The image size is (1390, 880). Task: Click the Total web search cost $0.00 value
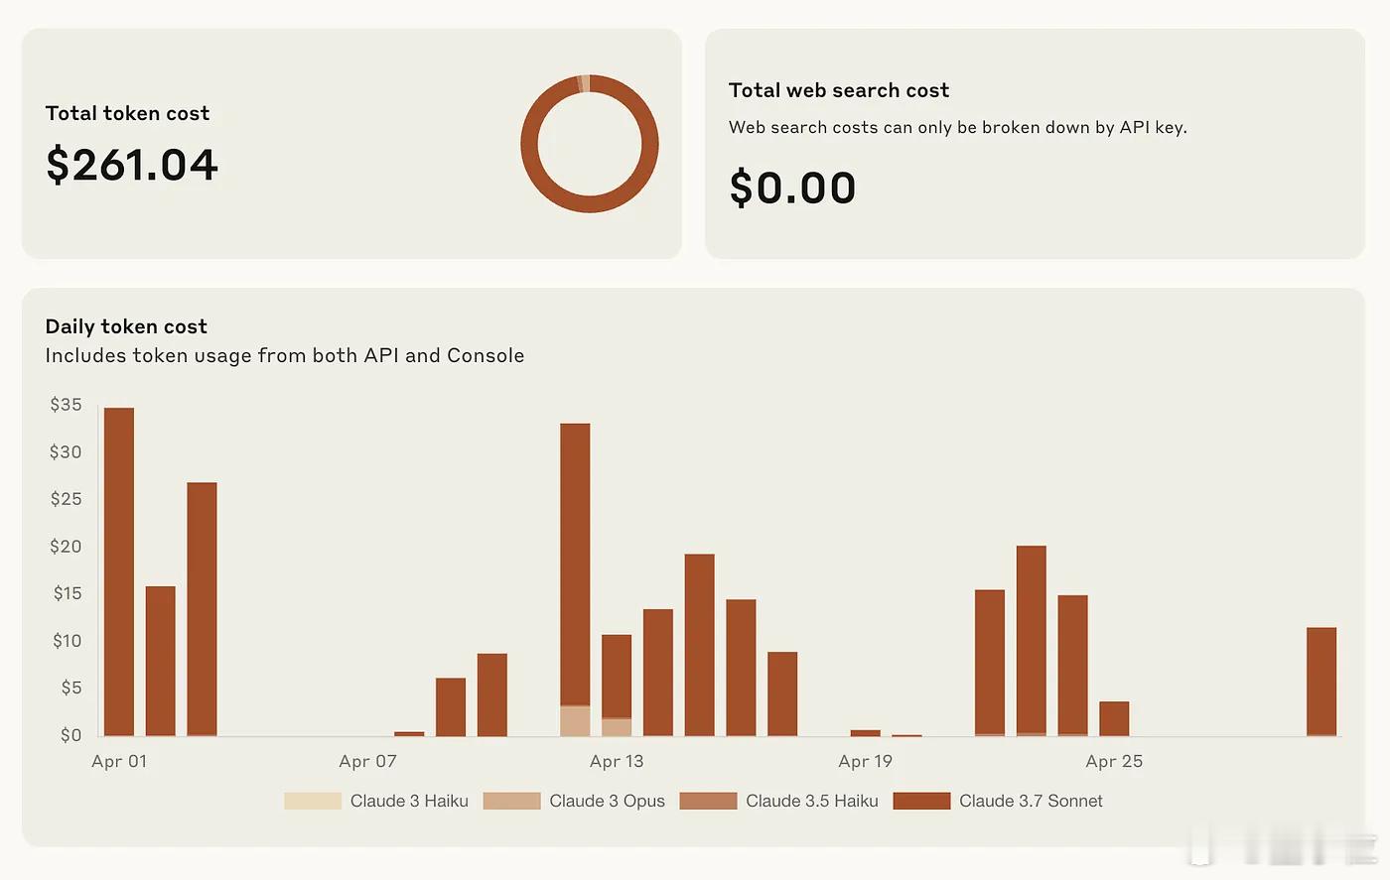792,188
